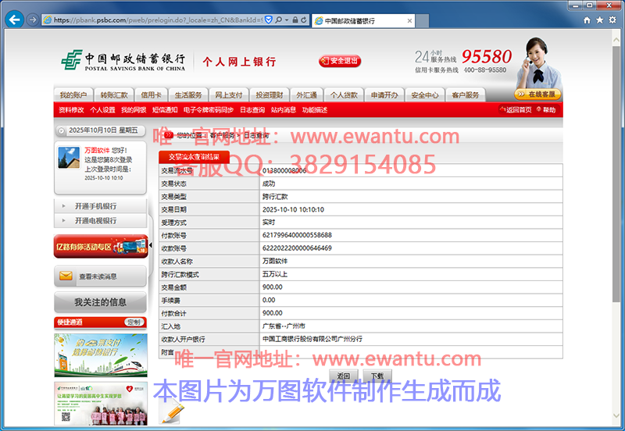Collapse sidebar with the small black arrow
Screen dimensions: 625x431
tap(150, 245)
